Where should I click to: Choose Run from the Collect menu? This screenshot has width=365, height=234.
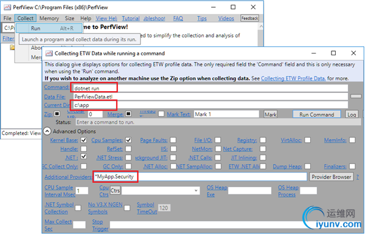click(x=49, y=28)
